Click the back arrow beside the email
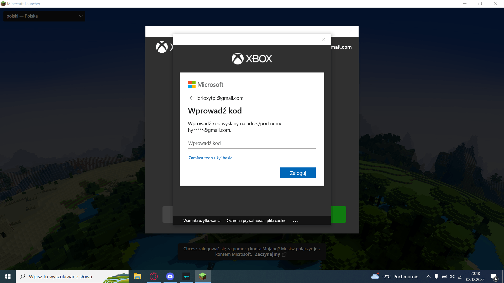This screenshot has width=504, height=283. pyautogui.click(x=192, y=98)
